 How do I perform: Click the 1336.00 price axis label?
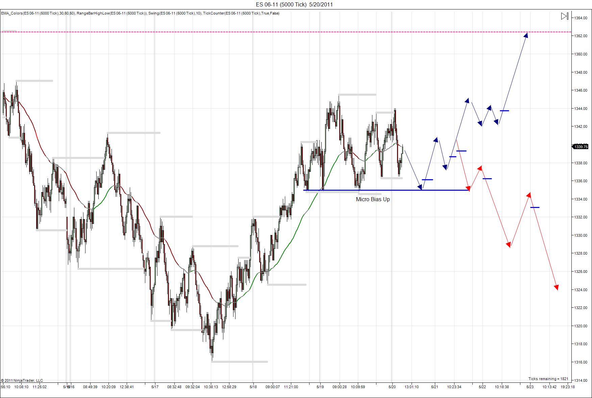click(x=581, y=181)
